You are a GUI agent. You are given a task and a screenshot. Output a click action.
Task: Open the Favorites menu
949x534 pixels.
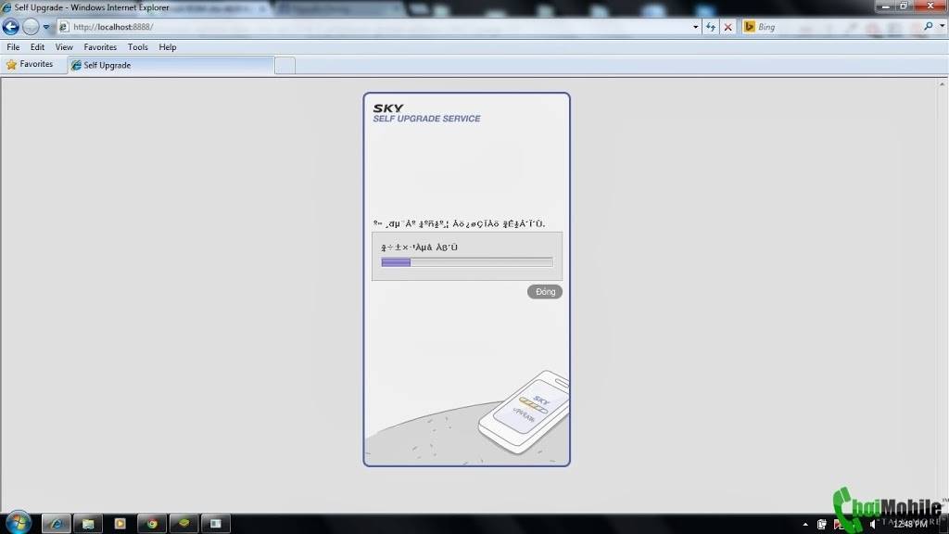point(100,46)
